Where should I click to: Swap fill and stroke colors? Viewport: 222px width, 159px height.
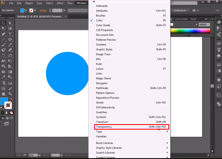[x=11, y=99]
